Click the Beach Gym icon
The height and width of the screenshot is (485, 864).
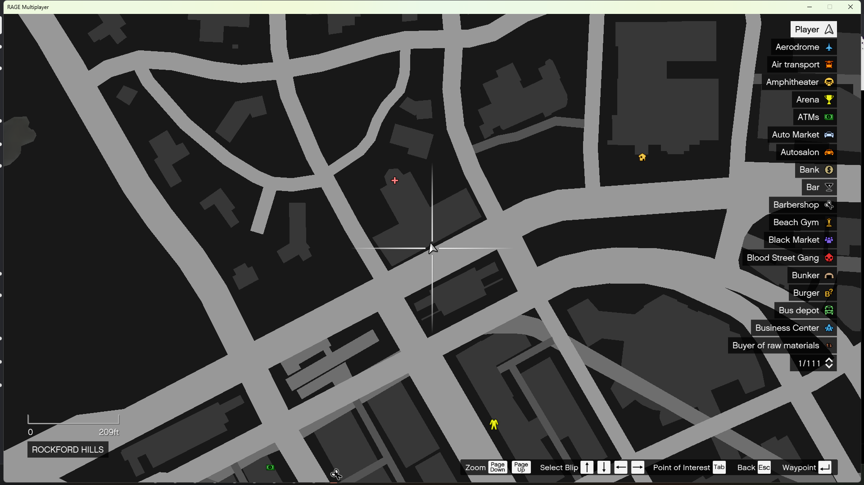829,222
